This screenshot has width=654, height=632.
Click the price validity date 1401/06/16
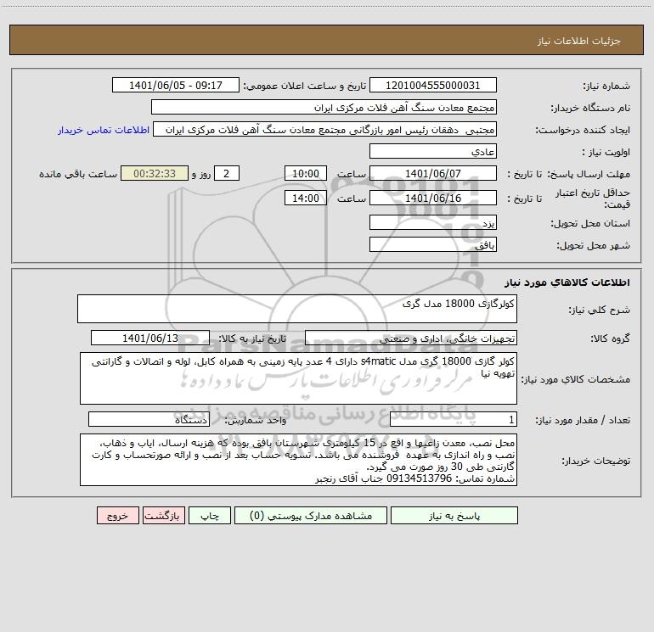pyautogui.click(x=433, y=198)
